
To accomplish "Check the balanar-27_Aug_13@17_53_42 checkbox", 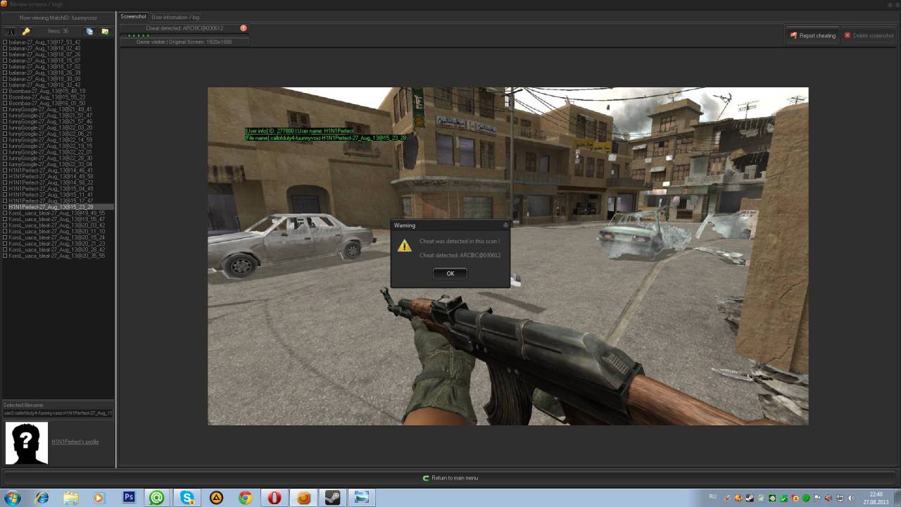I will click(5, 42).
